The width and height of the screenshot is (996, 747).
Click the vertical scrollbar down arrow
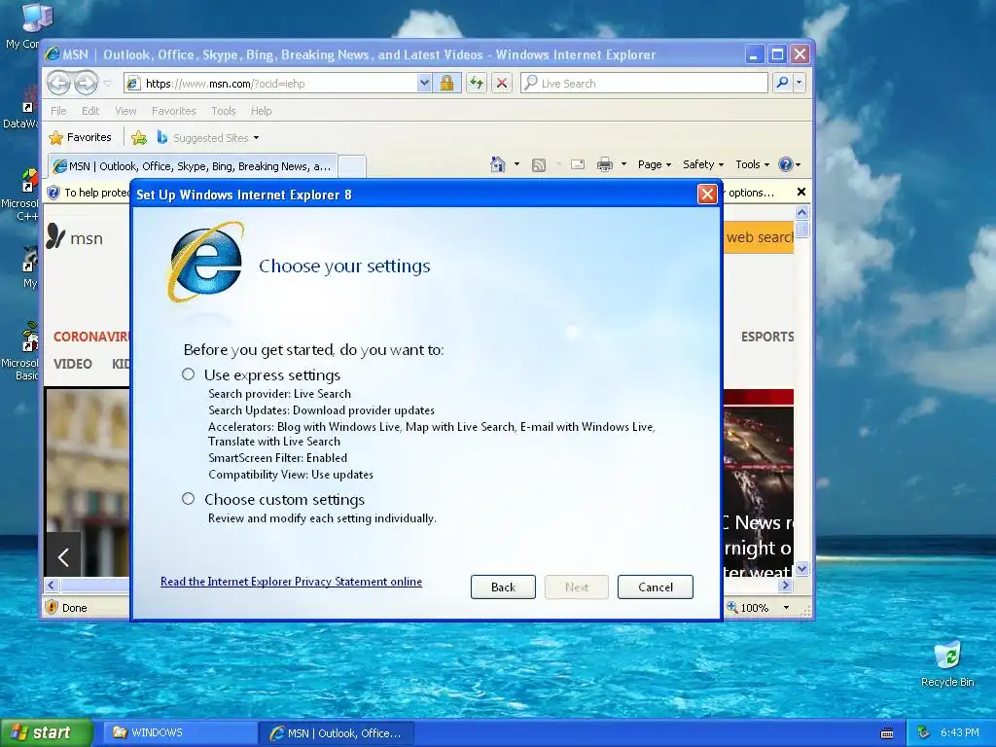tap(801, 568)
